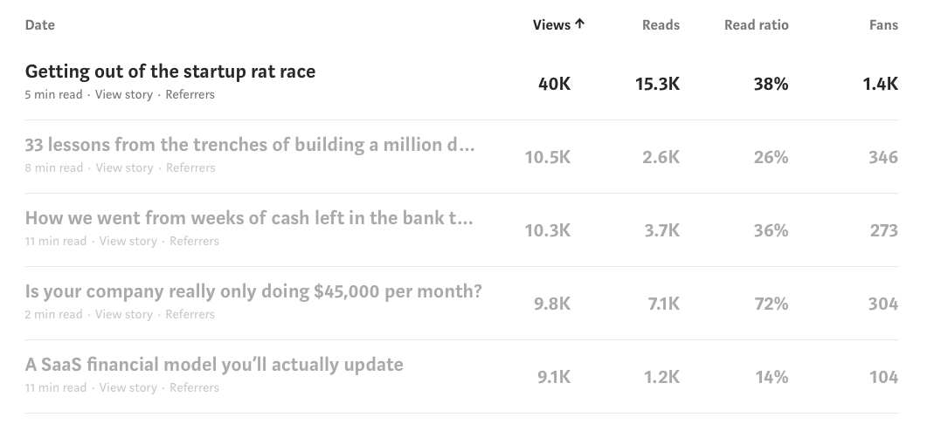Sort the table by Reads
927x424 pixels.
click(x=661, y=25)
